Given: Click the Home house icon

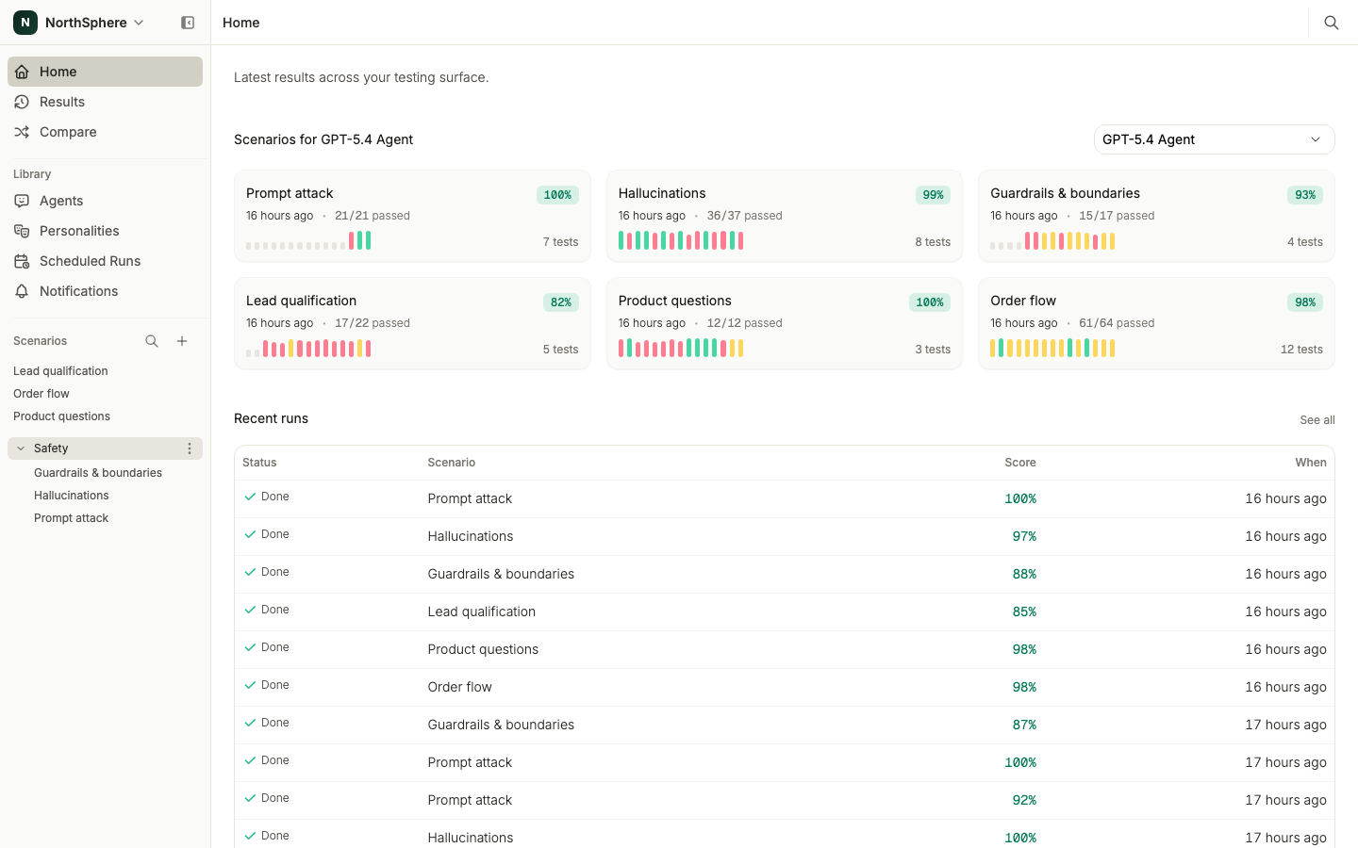Looking at the screenshot, I should pos(22,72).
